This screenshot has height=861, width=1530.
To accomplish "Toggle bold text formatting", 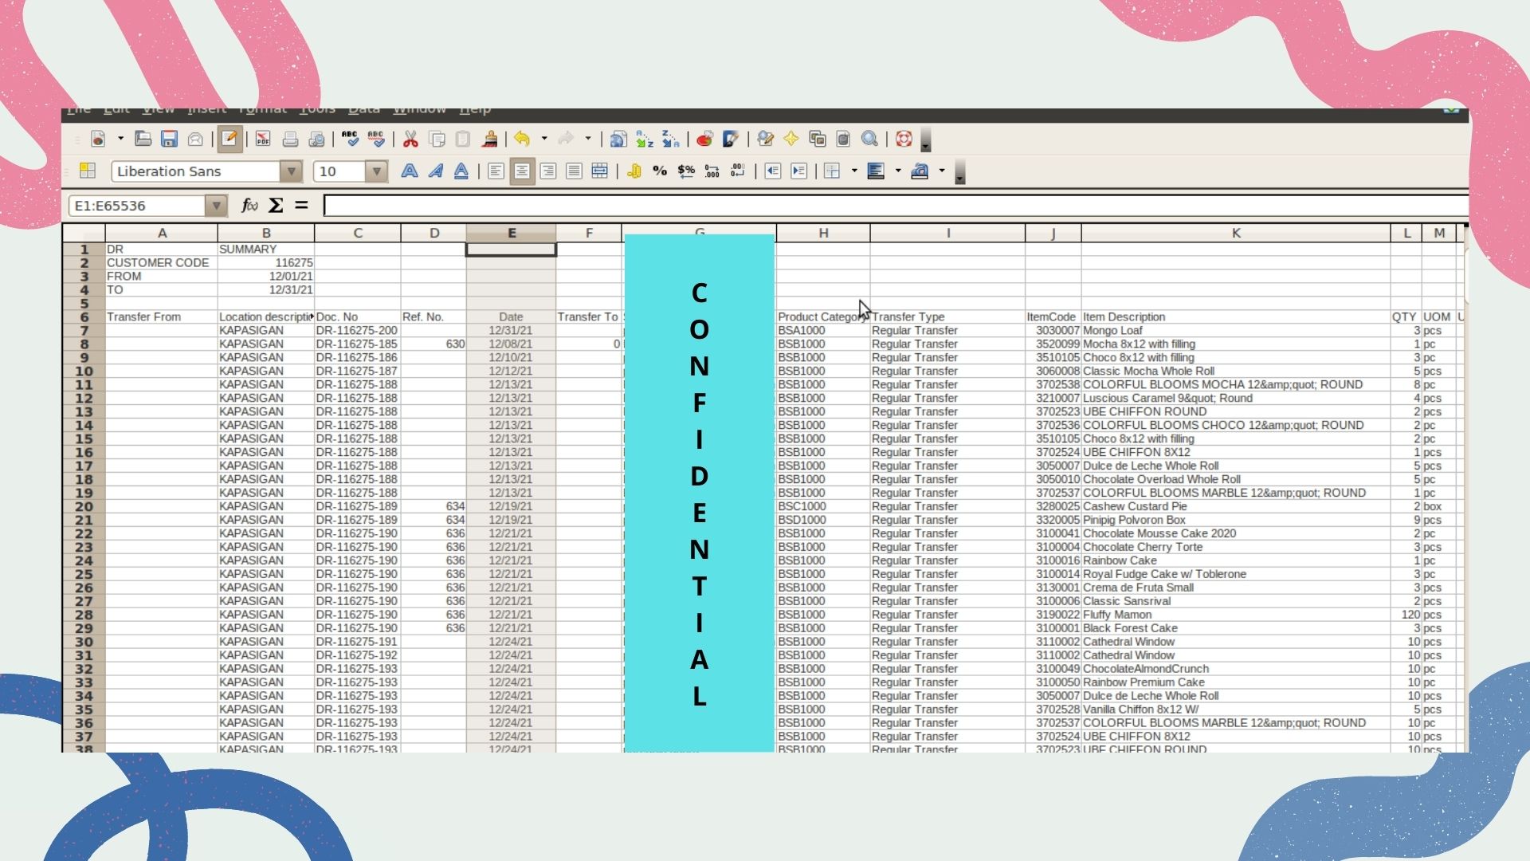I will click(x=409, y=171).
